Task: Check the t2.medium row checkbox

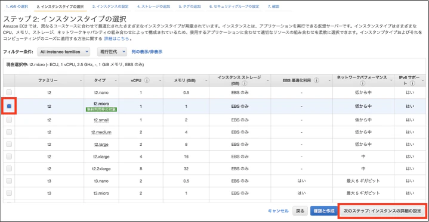Action: coord(9,132)
